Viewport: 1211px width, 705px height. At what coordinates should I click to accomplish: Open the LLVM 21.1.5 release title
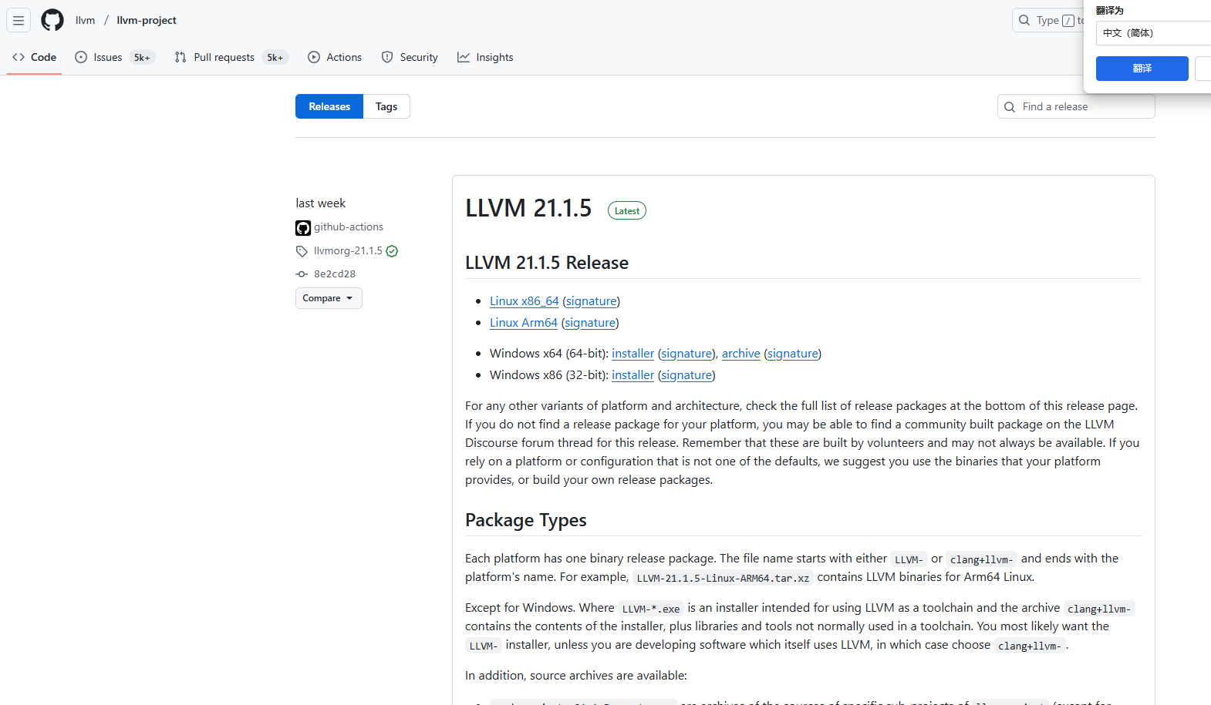pyautogui.click(x=528, y=208)
